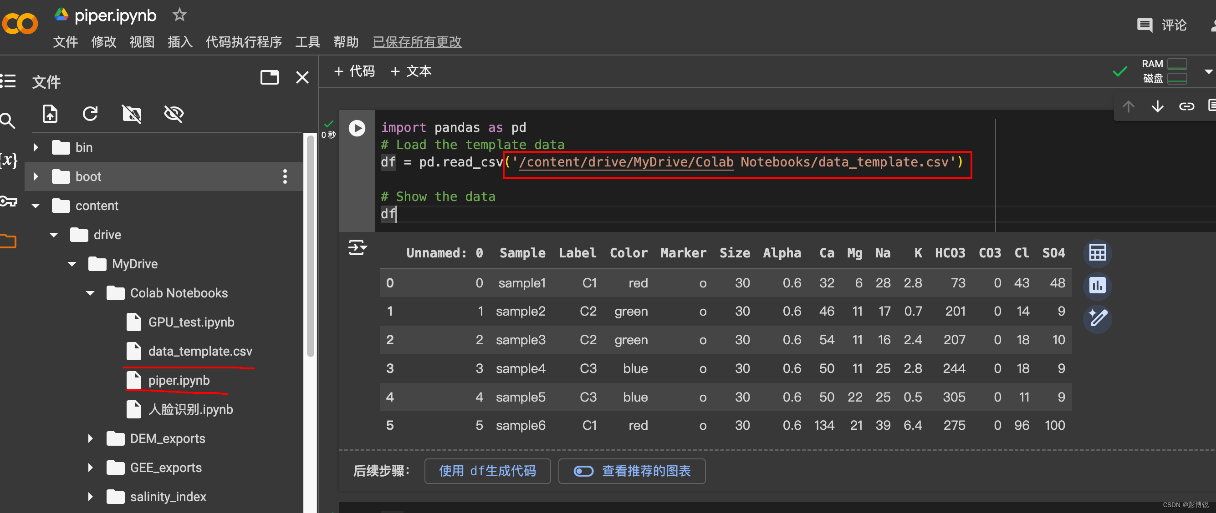Viewport: 1216px width, 513px height.
Task: Click the 使用 df生成代码 button
Action: pyautogui.click(x=487, y=471)
